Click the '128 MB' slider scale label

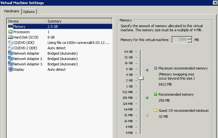pos(128,104)
